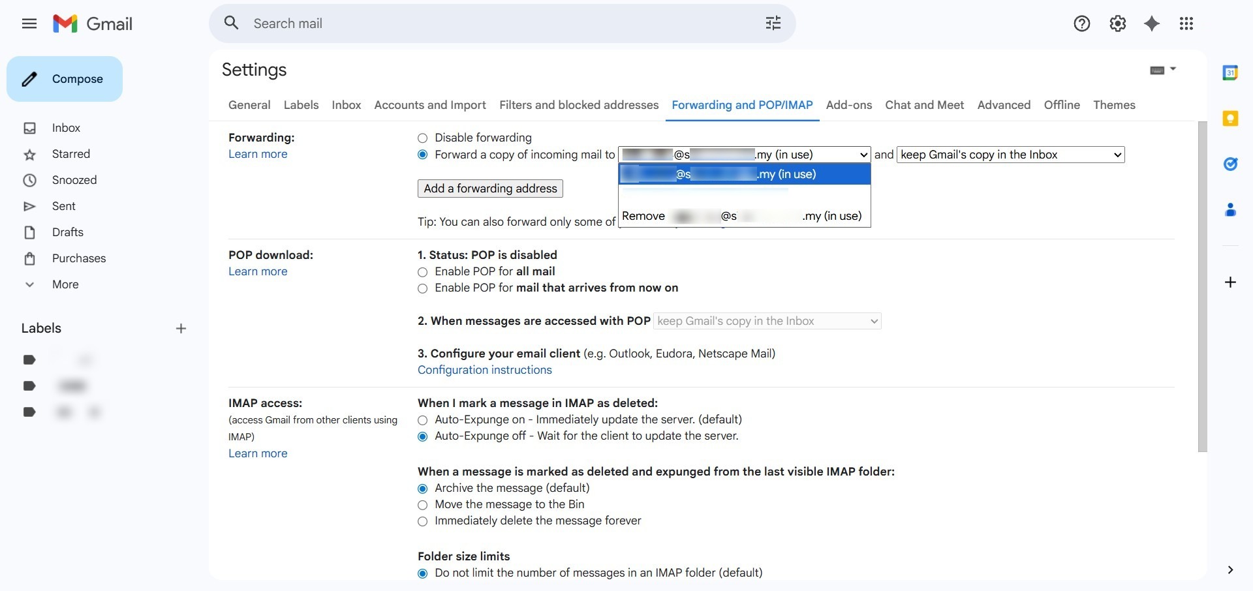The image size is (1253, 591).
Task: Open the Support help menu
Action: (1081, 23)
